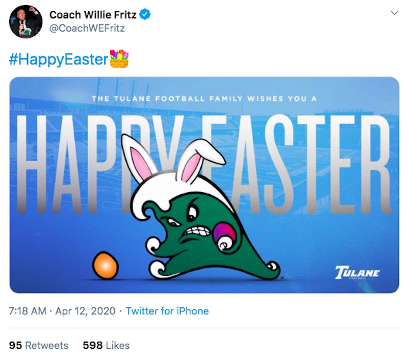Open the Twitter for iPhone source link
Image resolution: width=408 pixels, height=360 pixels.
[x=167, y=311]
